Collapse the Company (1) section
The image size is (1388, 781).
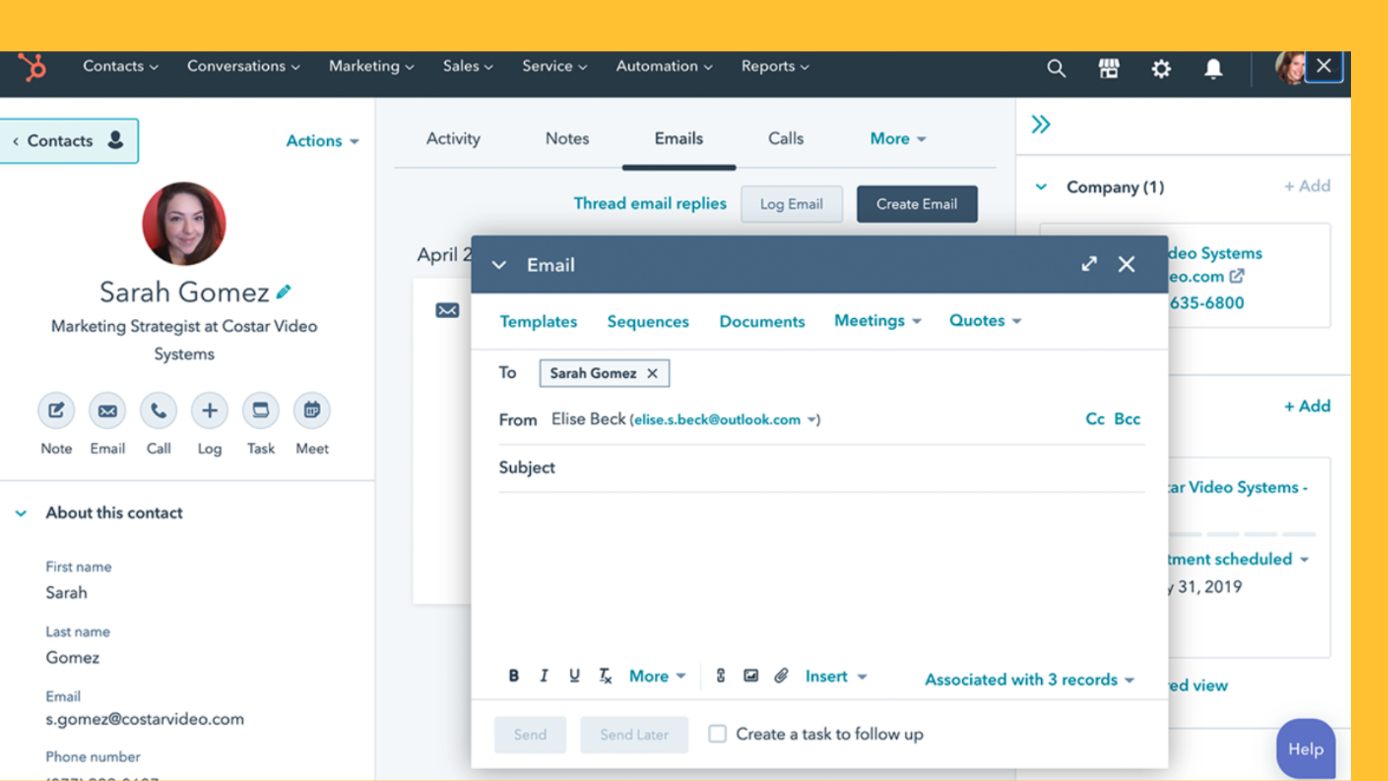[1041, 187]
